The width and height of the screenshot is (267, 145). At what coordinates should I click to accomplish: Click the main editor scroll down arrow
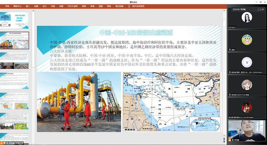(x=224, y=135)
